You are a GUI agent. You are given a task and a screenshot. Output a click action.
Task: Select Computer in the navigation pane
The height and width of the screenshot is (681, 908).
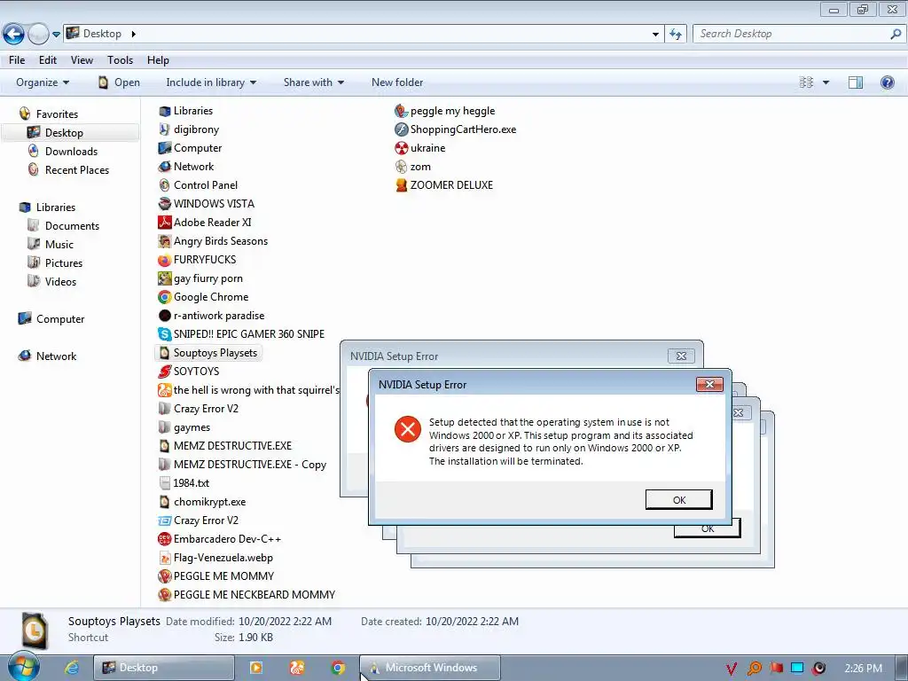click(60, 319)
